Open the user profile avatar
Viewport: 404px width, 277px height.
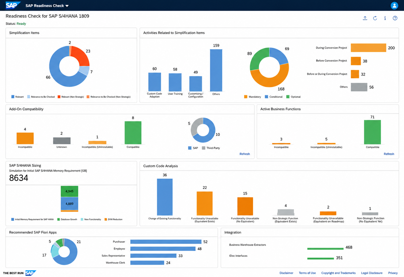pos(394,5)
